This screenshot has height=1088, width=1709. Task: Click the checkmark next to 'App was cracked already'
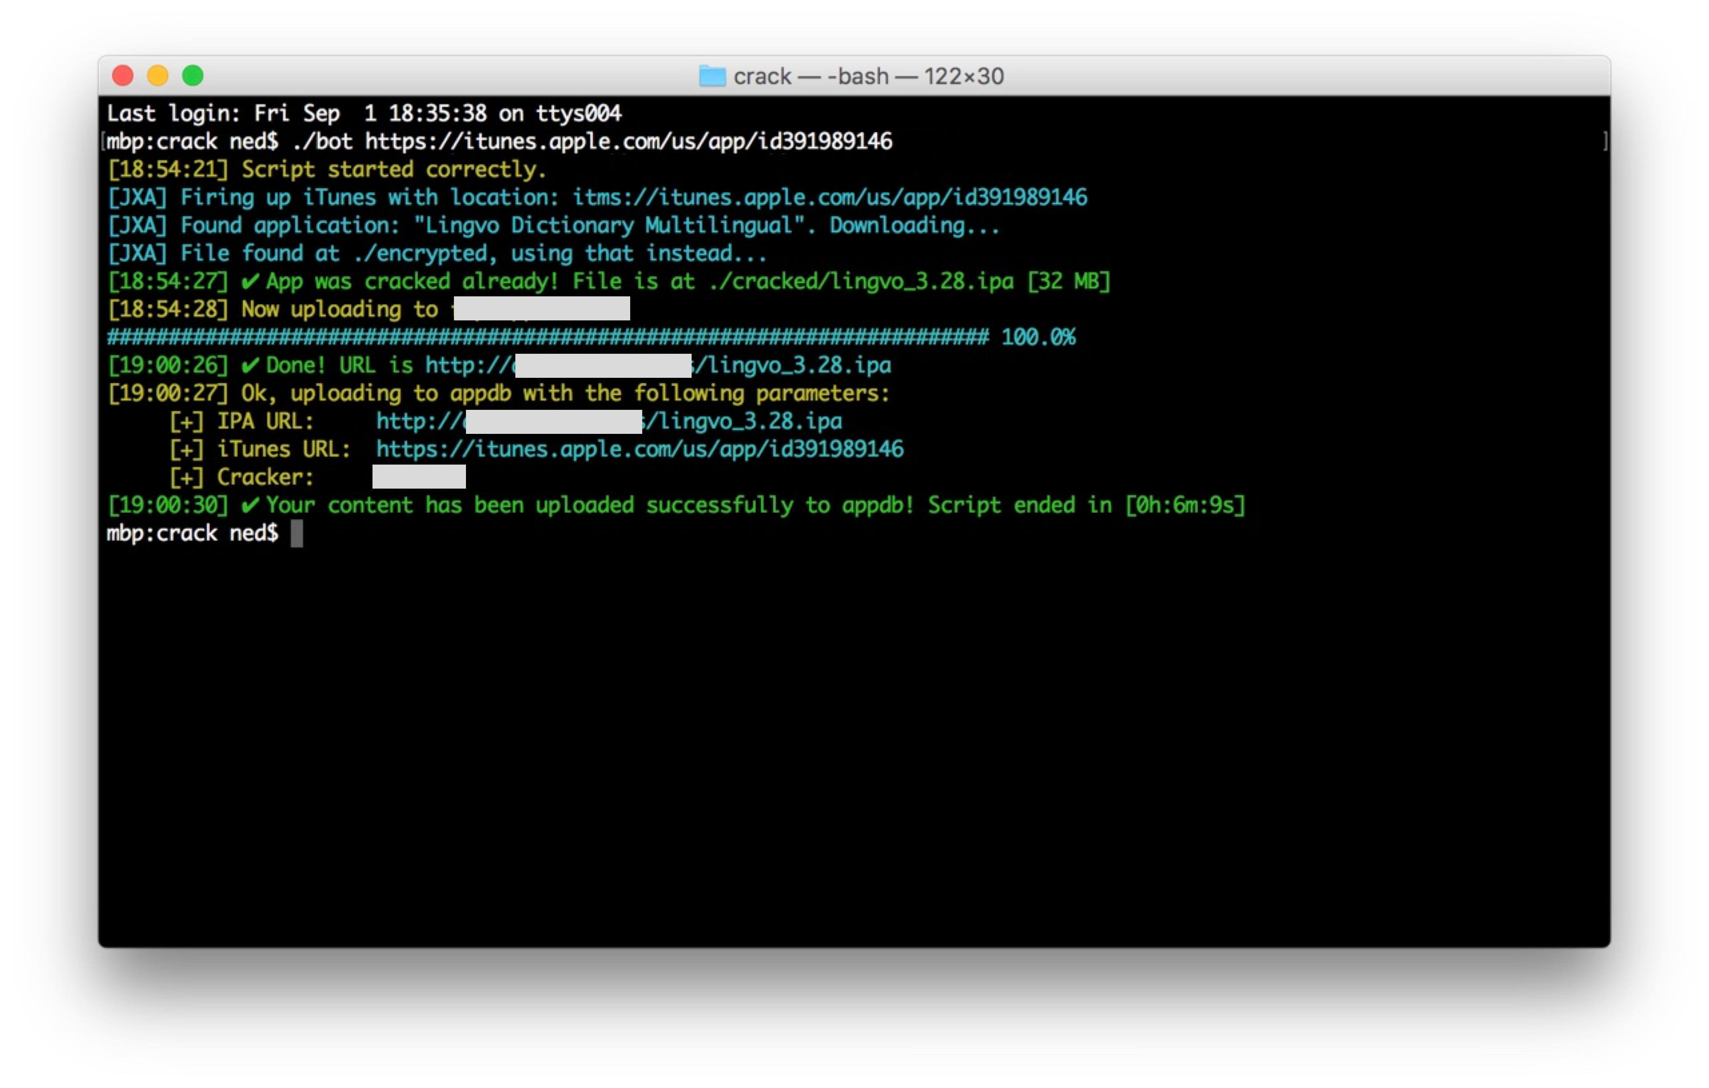pos(250,282)
